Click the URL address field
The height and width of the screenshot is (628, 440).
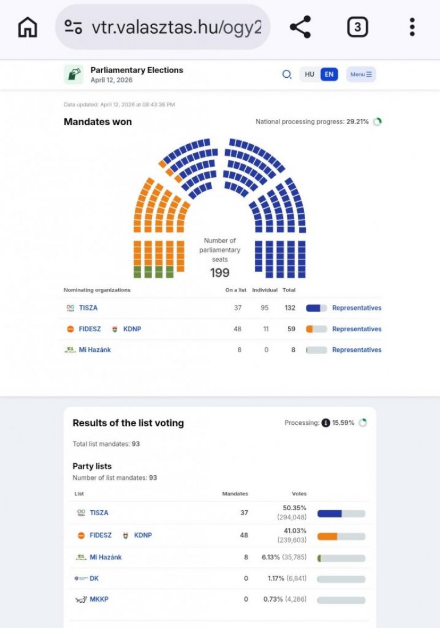pos(176,27)
